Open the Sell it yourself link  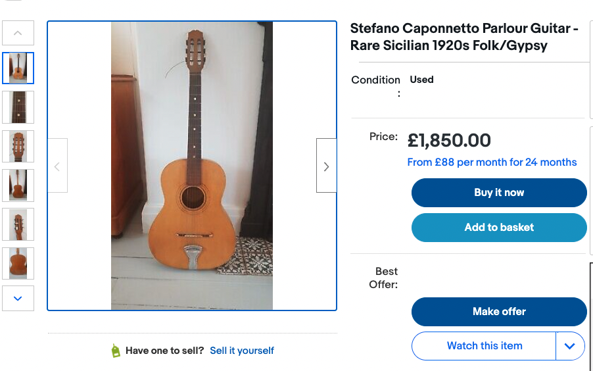(242, 351)
